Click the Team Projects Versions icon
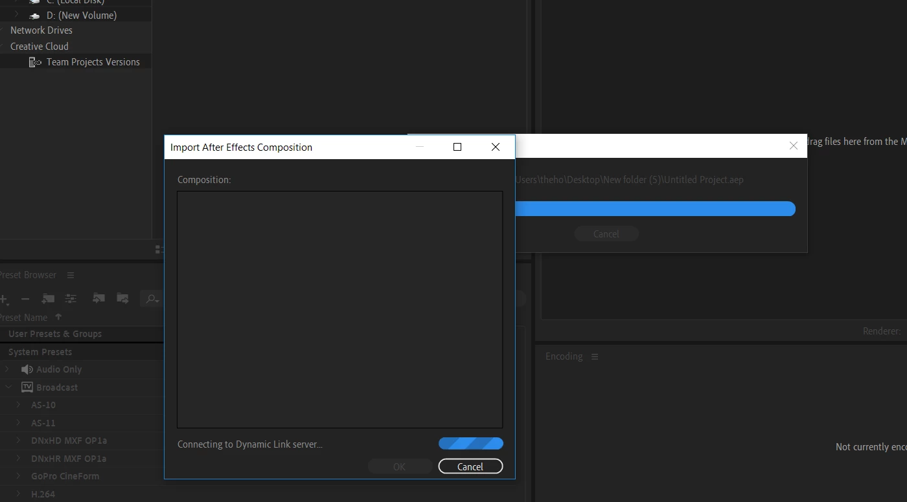The height and width of the screenshot is (502, 907). pos(35,62)
